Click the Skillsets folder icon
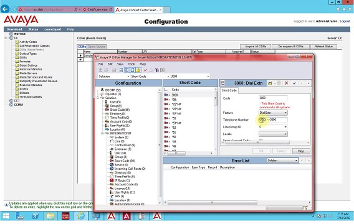Viewport: 354px width, 224px height. click(x=17, y=93)
